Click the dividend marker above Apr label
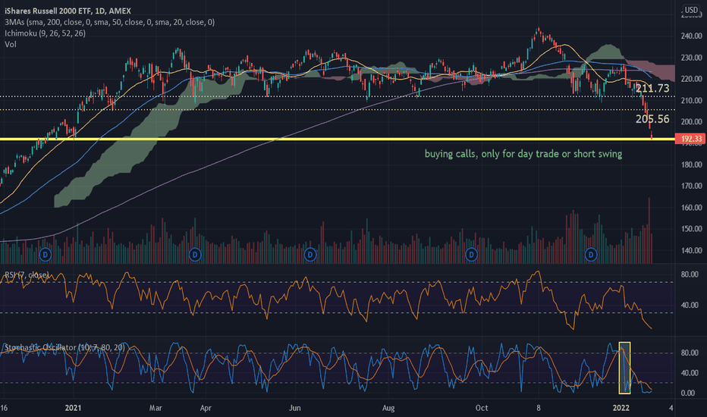 pos(195,255)
